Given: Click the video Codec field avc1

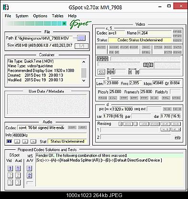Looking at the screenshot, I should [116, 33].
